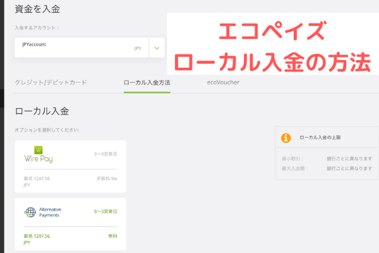379x253 pixels.
Task: Click the orange info icon
Action: click(x=286, y=137)
